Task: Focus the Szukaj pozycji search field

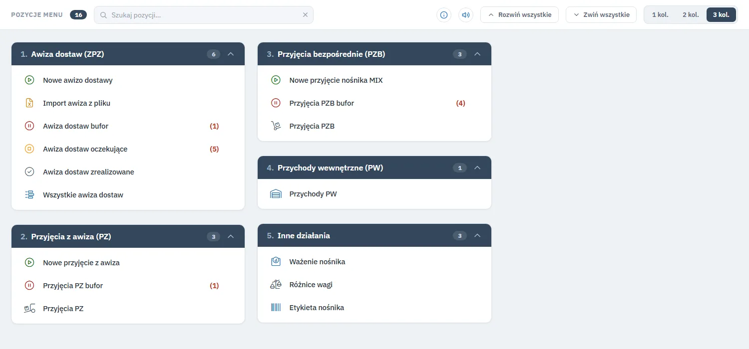Action: pyautogui.click(x=204, y=15)
